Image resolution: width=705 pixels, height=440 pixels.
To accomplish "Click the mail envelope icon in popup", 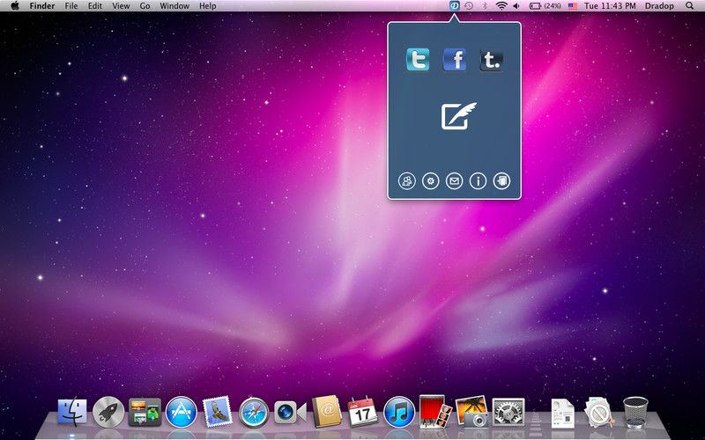I will 454,181.
